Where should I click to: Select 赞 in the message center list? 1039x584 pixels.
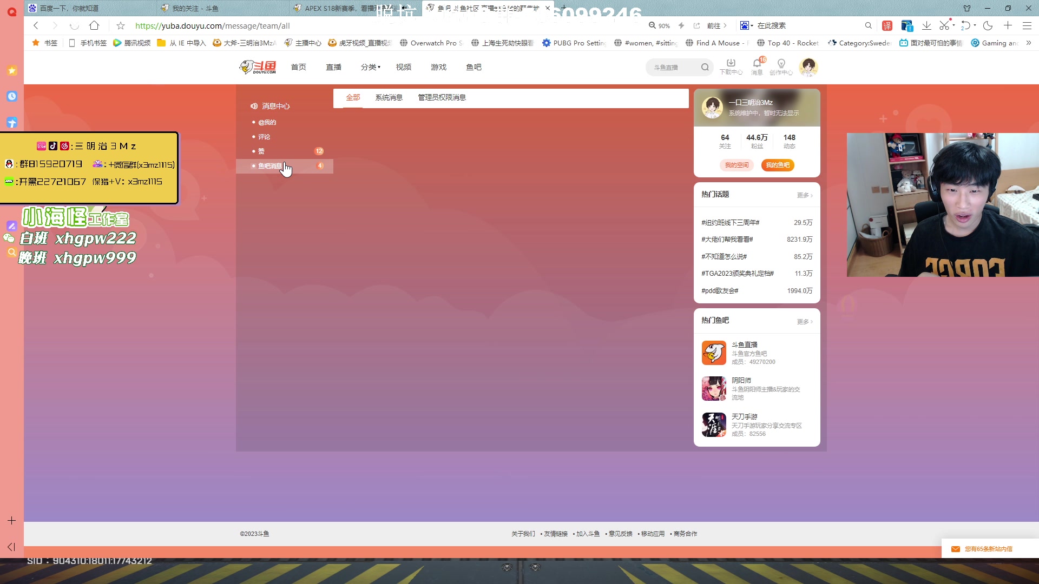261,151
